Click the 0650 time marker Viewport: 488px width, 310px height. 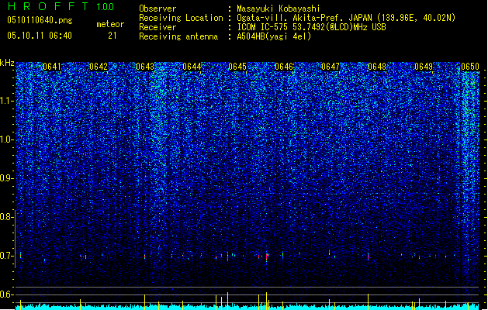pyautogui.click(x=470, y=67)
